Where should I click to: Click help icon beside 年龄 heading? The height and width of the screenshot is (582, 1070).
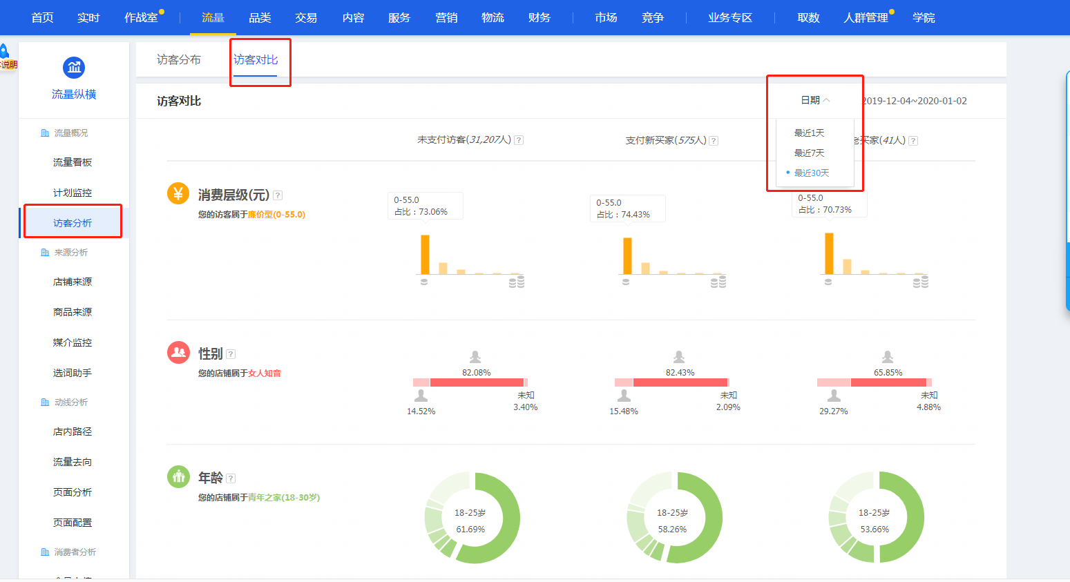(231, 478)
